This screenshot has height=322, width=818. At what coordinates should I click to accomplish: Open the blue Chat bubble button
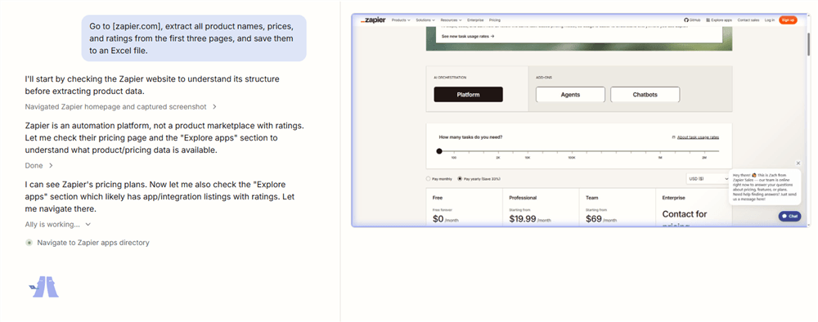(x=789, y=216)
